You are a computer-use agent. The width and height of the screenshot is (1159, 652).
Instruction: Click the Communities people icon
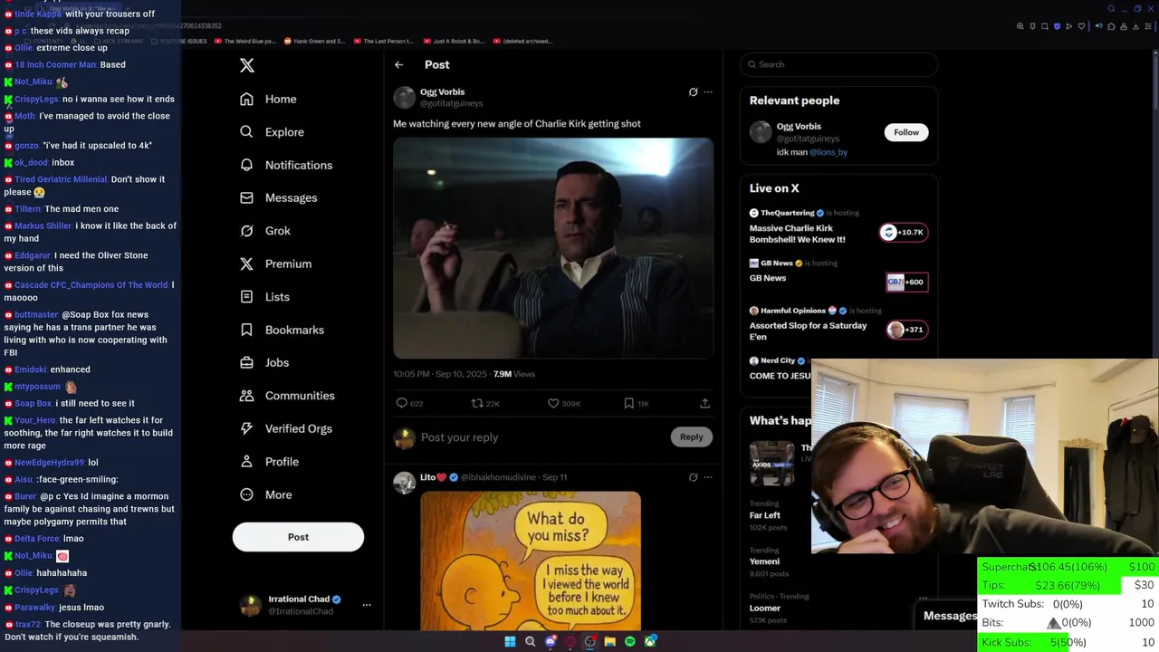pos(246,396)
